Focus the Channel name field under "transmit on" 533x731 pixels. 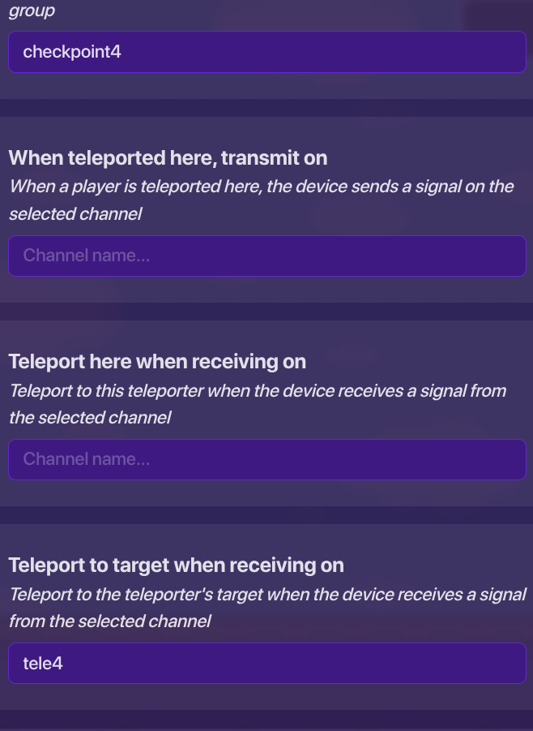click(266, 256)
